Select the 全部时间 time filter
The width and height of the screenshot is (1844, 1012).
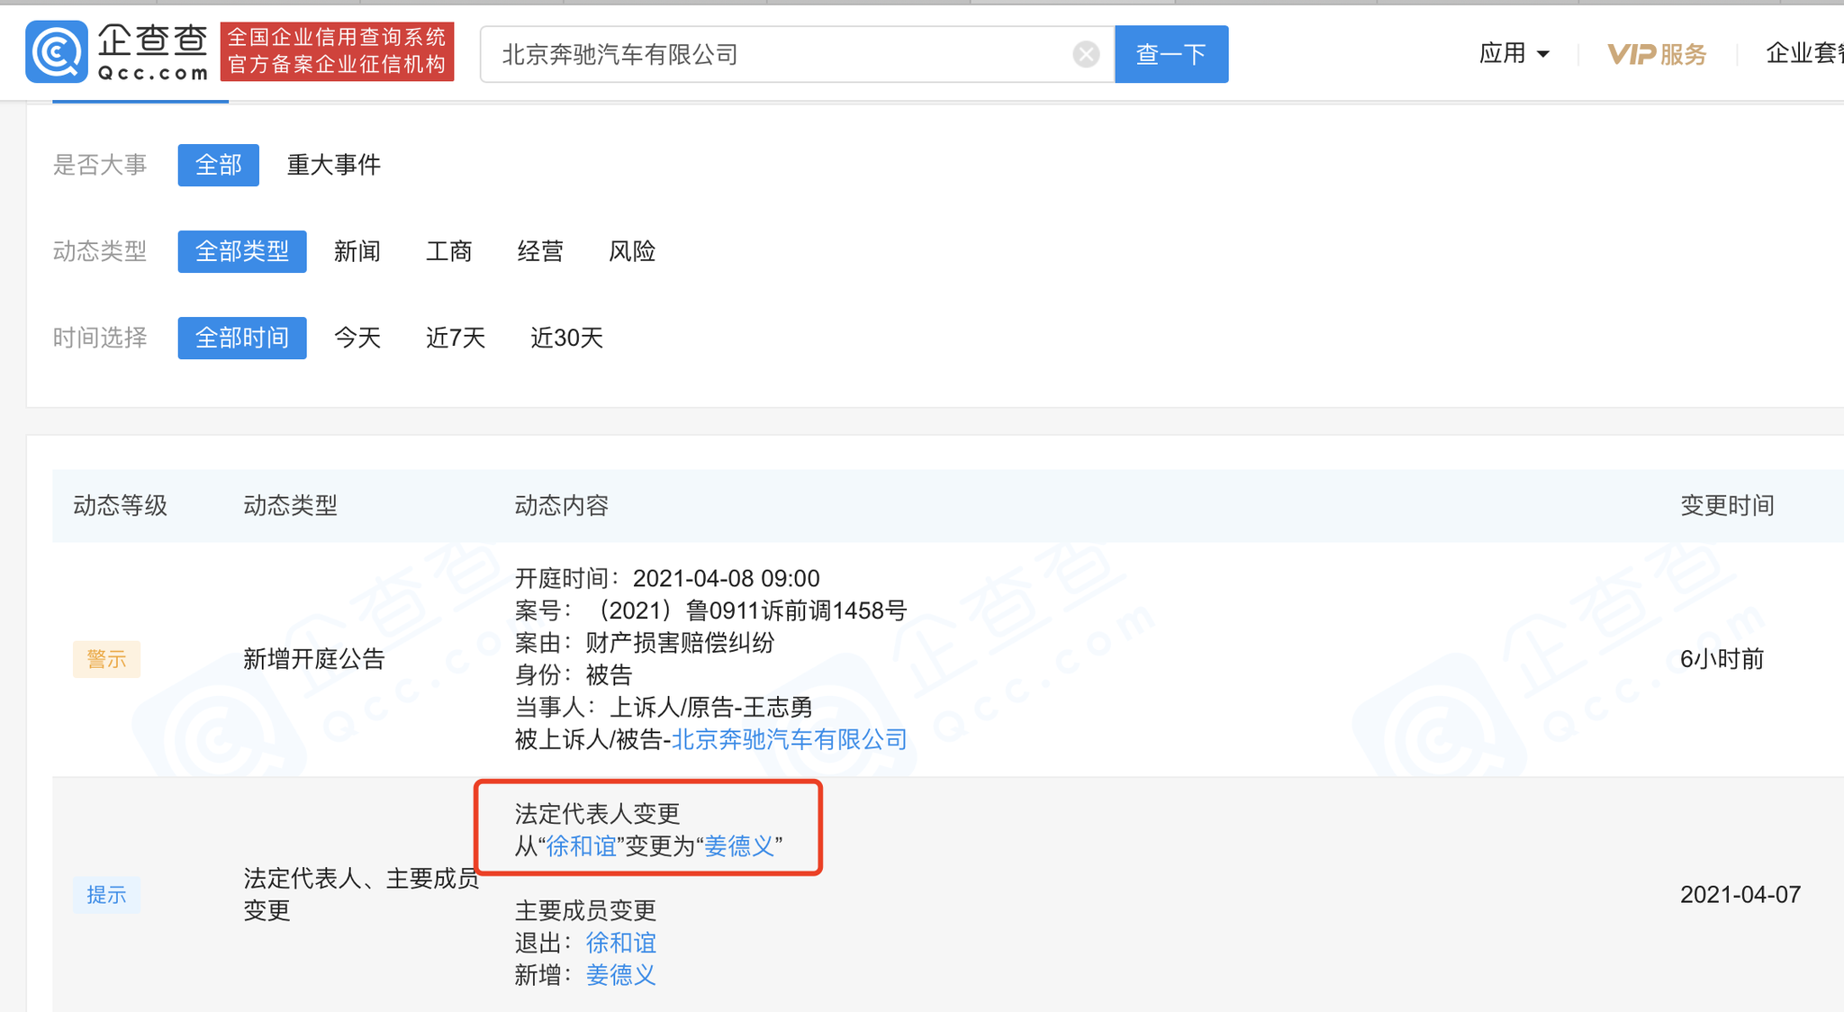[242, 338]
